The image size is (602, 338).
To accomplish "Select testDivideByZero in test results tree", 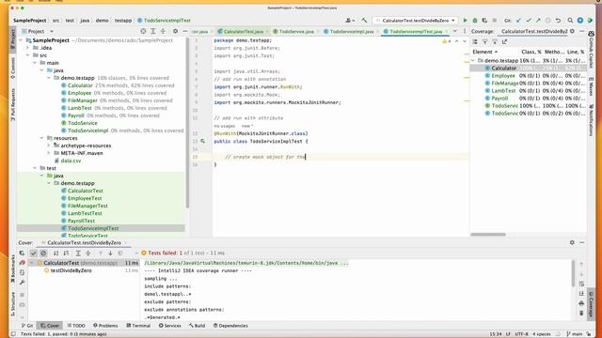I will coord(71,270).
